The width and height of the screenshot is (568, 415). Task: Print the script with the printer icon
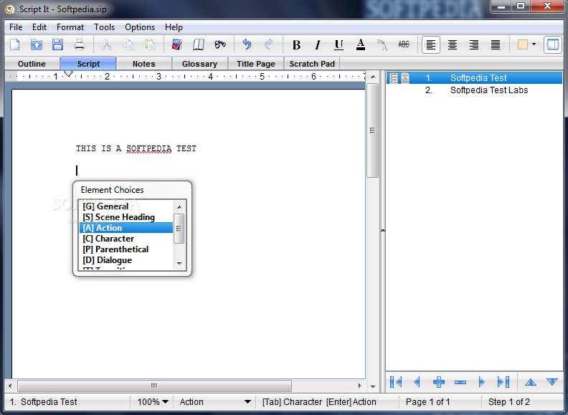pos(80,44)
